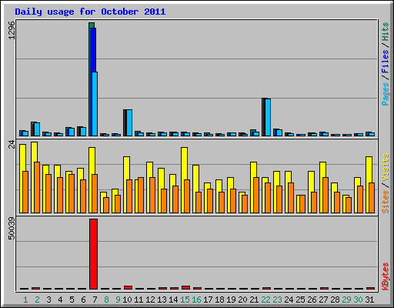Screen dimensions: 394x308
Task: Click the KBytes legend label
Action: [x=385, y=276]
